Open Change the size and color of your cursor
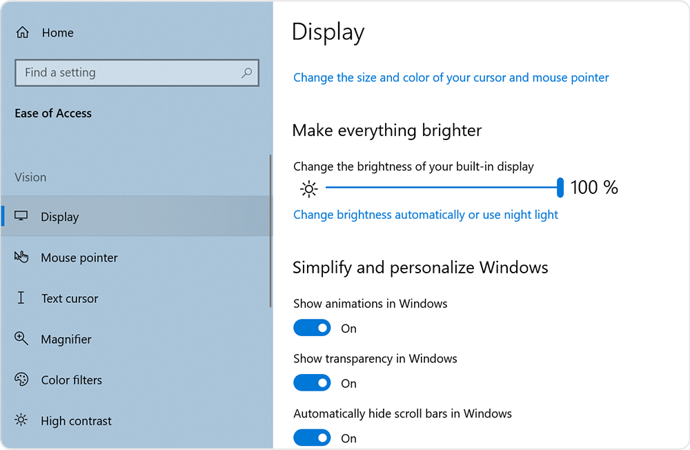 [x=451, y=77]
